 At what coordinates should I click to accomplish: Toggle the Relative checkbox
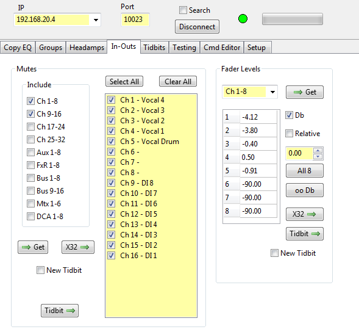click(x=289, y=133)
